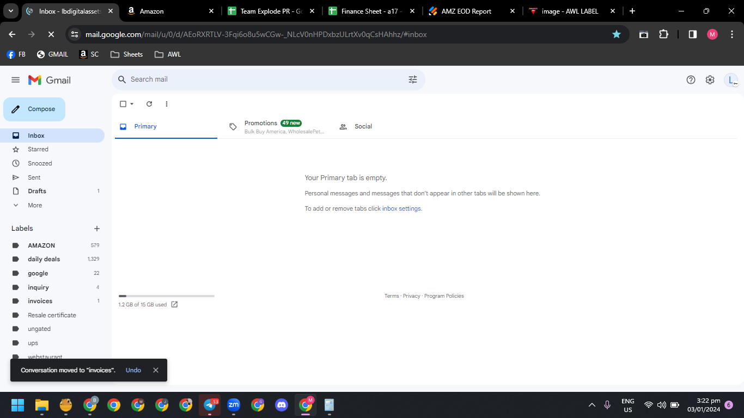744x418 pixels.
Task: Switch to the Primary tab
Action: pyautogui.click(x=166, y=126)
